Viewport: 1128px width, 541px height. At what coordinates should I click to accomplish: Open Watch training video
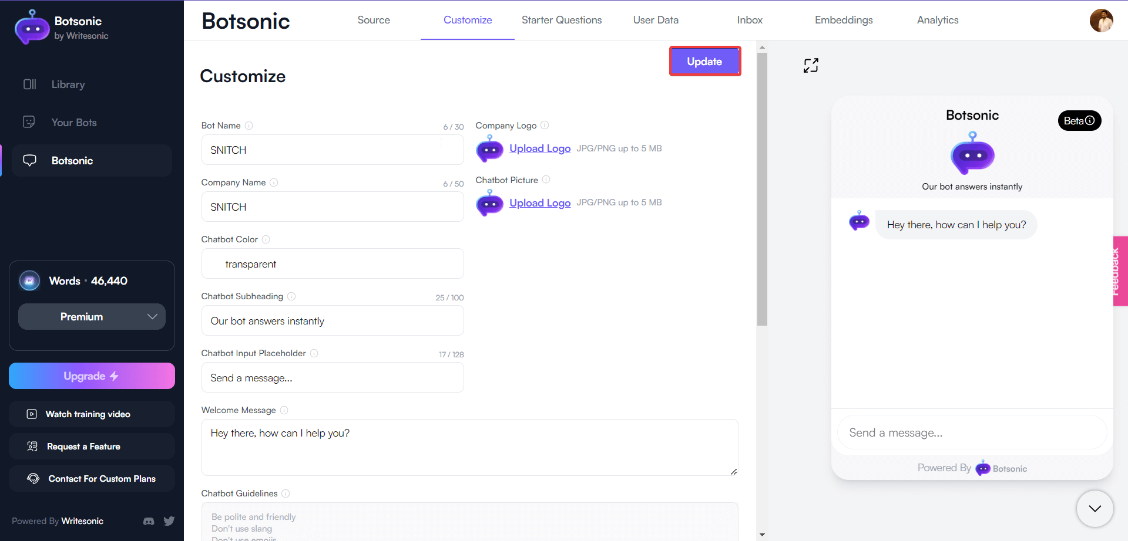pos(88,414)
